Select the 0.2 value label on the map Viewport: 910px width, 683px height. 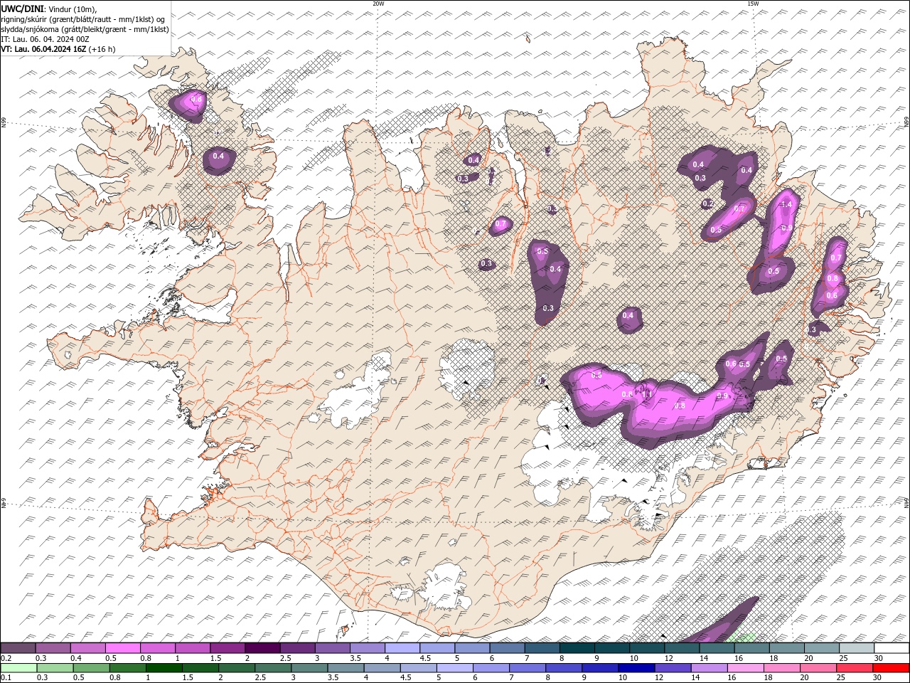pos(707,203)
